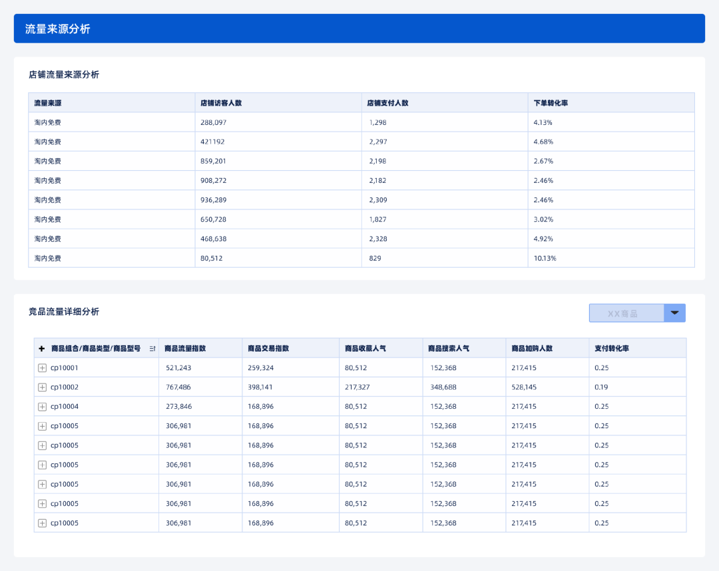This screenshot has width=719, height=571.
Task: Select payment conversion value 0.19
Action: pos(601,388)
